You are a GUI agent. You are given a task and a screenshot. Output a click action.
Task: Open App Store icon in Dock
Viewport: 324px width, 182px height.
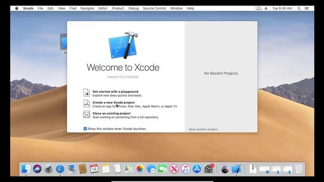click(x=197, y=169)
